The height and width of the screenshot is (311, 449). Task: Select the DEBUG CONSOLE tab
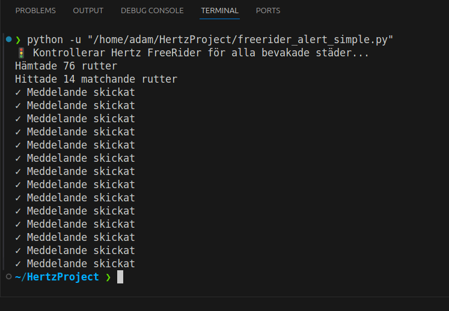click(152, 11)
